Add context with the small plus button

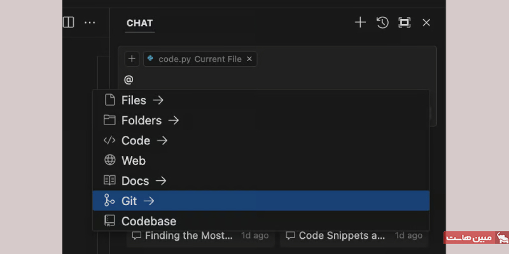[x=132, y=59]
